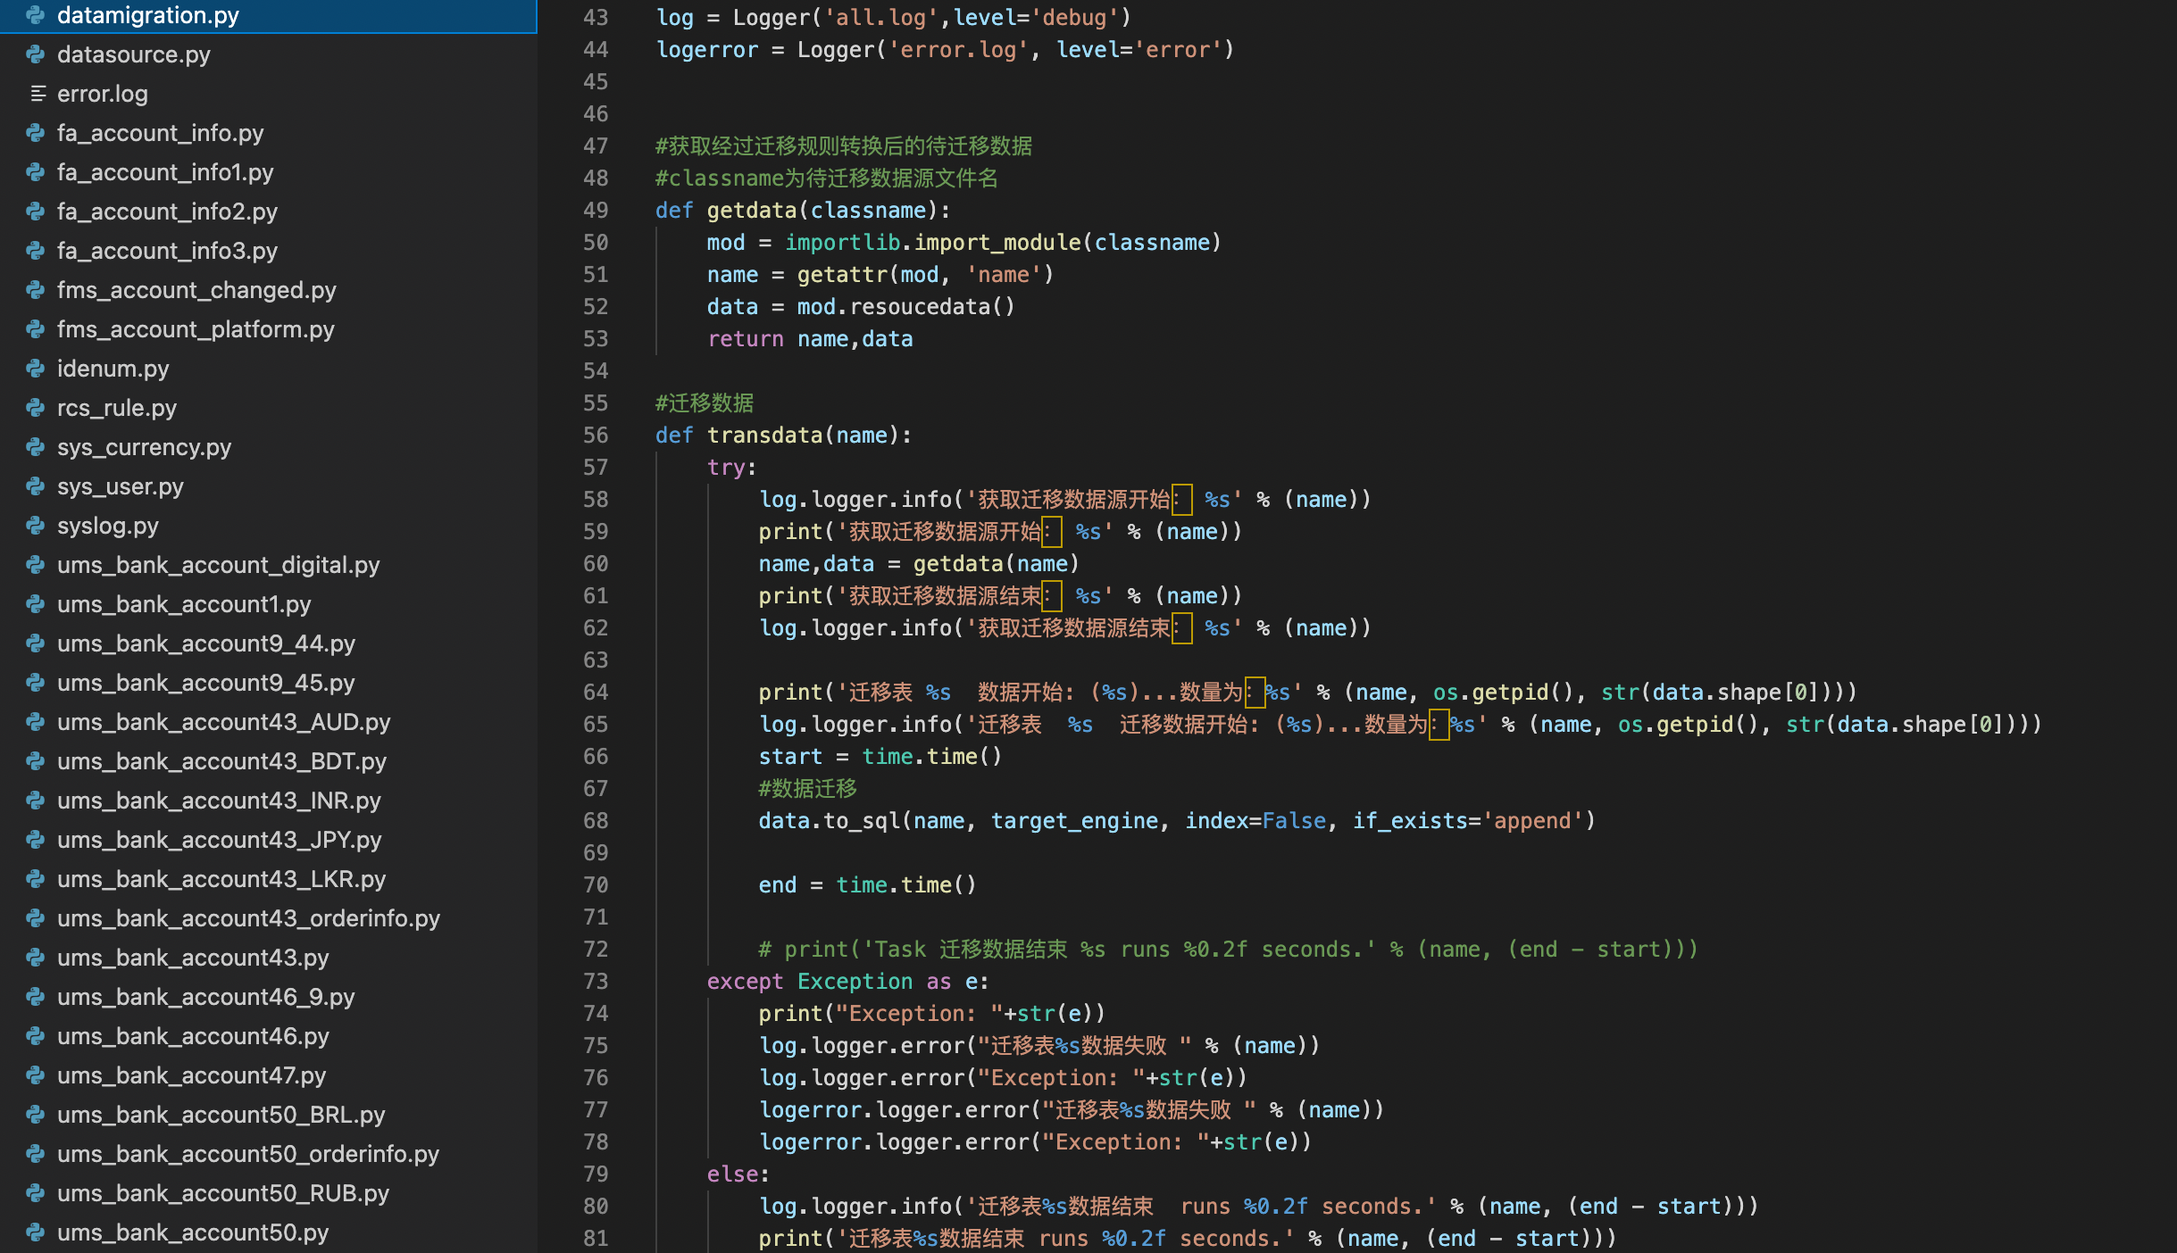Open datamigration.py in the explorer

[x=268, y=15]
